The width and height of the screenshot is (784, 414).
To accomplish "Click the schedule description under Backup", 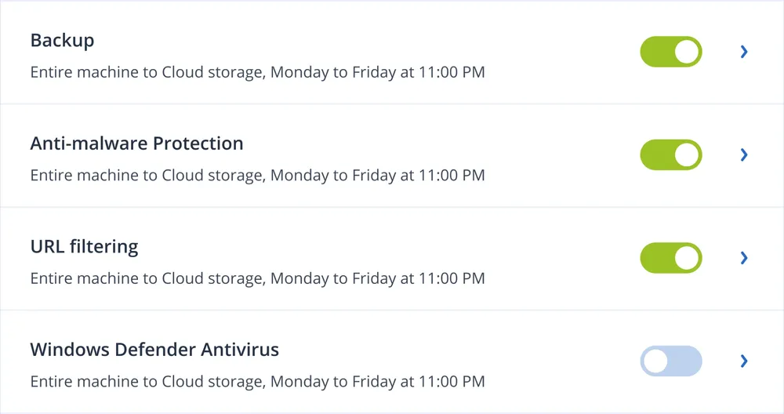I will [257, 73].
